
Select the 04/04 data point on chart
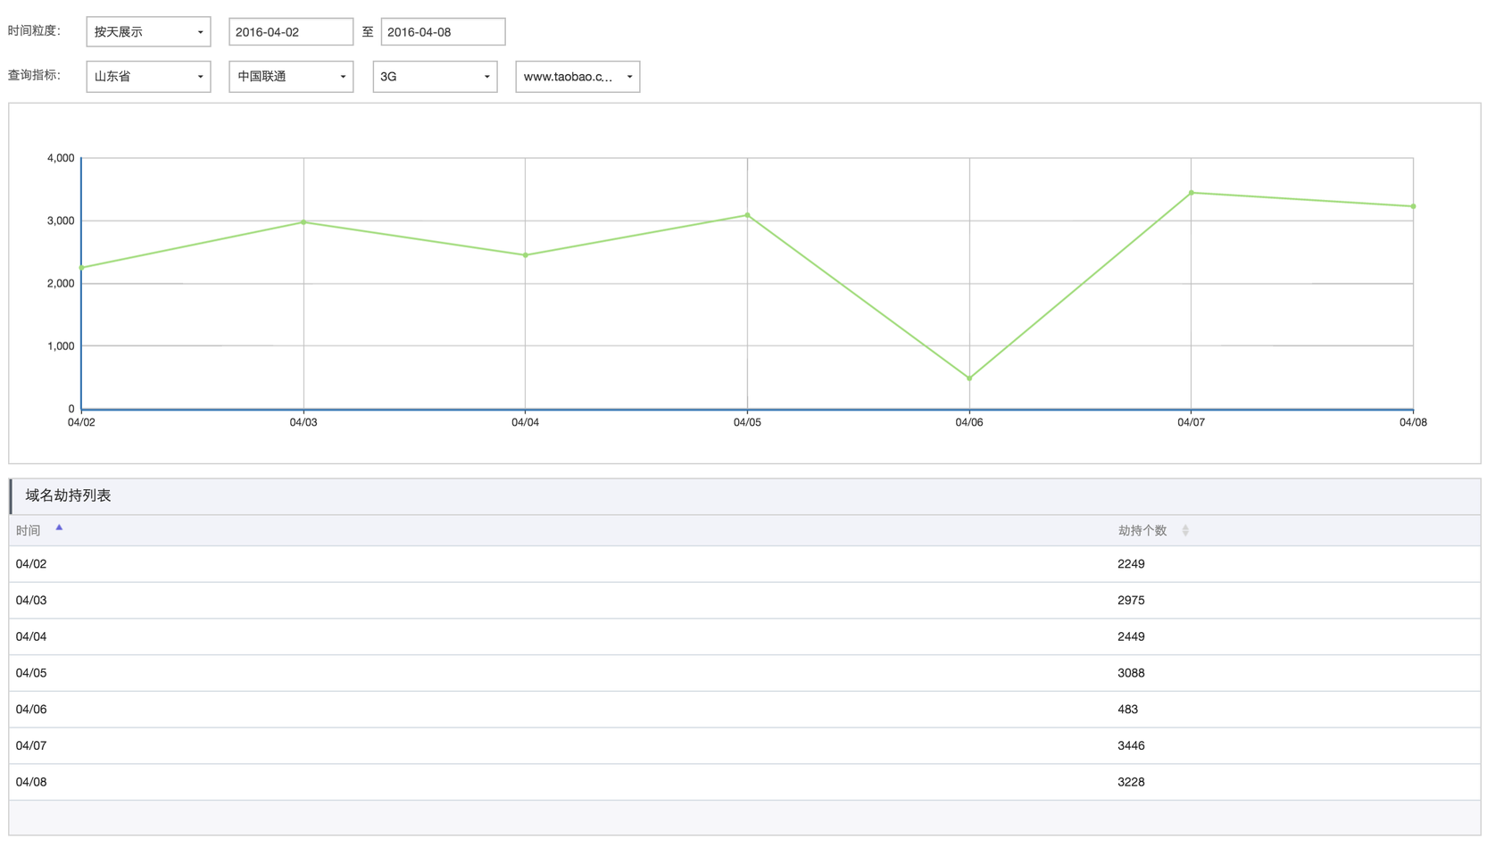pyautogui.click(x=526, y=255)
